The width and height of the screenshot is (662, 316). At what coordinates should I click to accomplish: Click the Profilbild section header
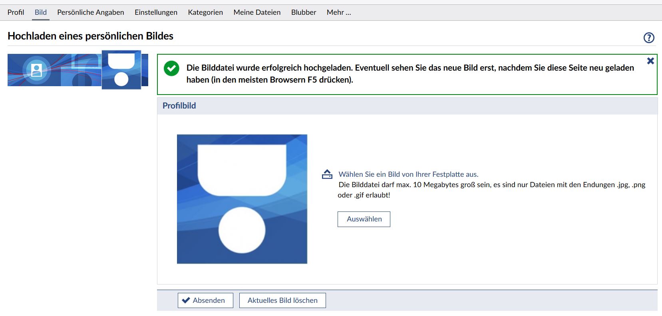(179, 106)
